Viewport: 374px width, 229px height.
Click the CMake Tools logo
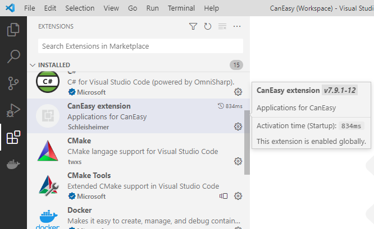click(x=49, y=185)
